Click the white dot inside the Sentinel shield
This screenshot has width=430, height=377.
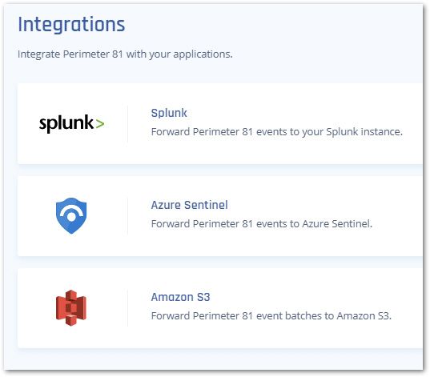coord(71,217)
